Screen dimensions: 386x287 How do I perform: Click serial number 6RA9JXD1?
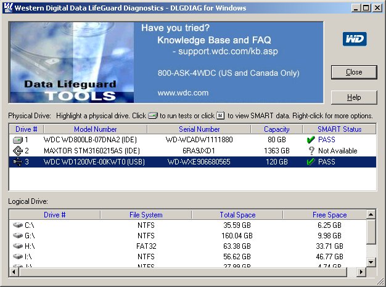coord(199,151)
